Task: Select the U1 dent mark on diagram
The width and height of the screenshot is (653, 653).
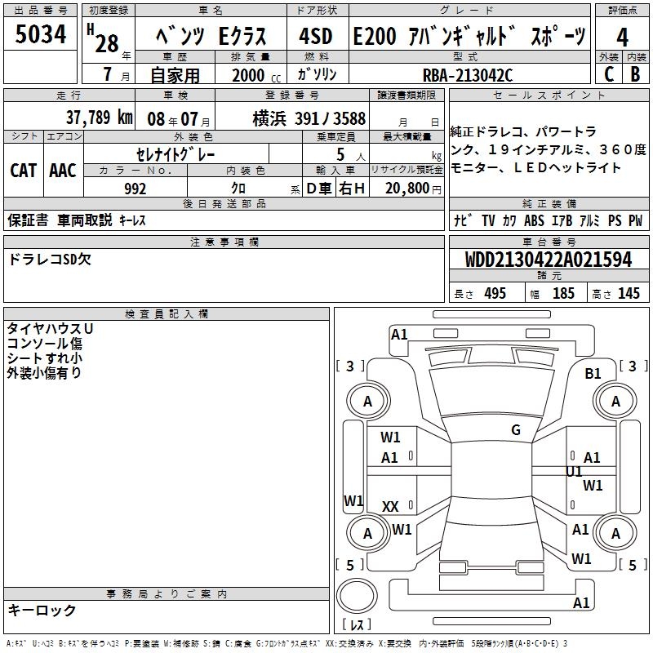Action: (x=574, y=472)
